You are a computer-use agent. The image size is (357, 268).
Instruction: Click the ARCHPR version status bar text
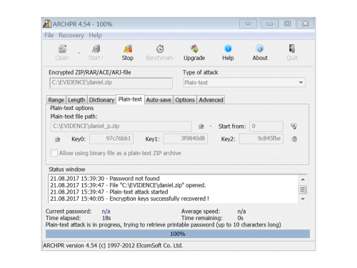click(113, 245)
